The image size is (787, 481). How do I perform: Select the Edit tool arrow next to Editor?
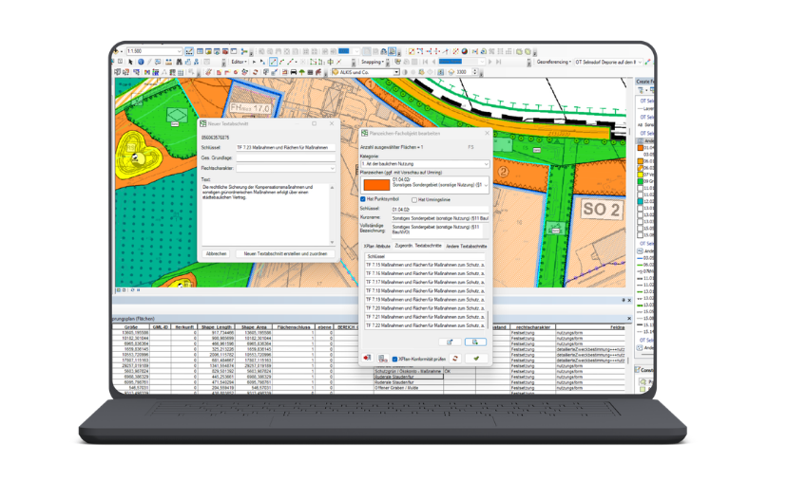(x=255, y=62)
